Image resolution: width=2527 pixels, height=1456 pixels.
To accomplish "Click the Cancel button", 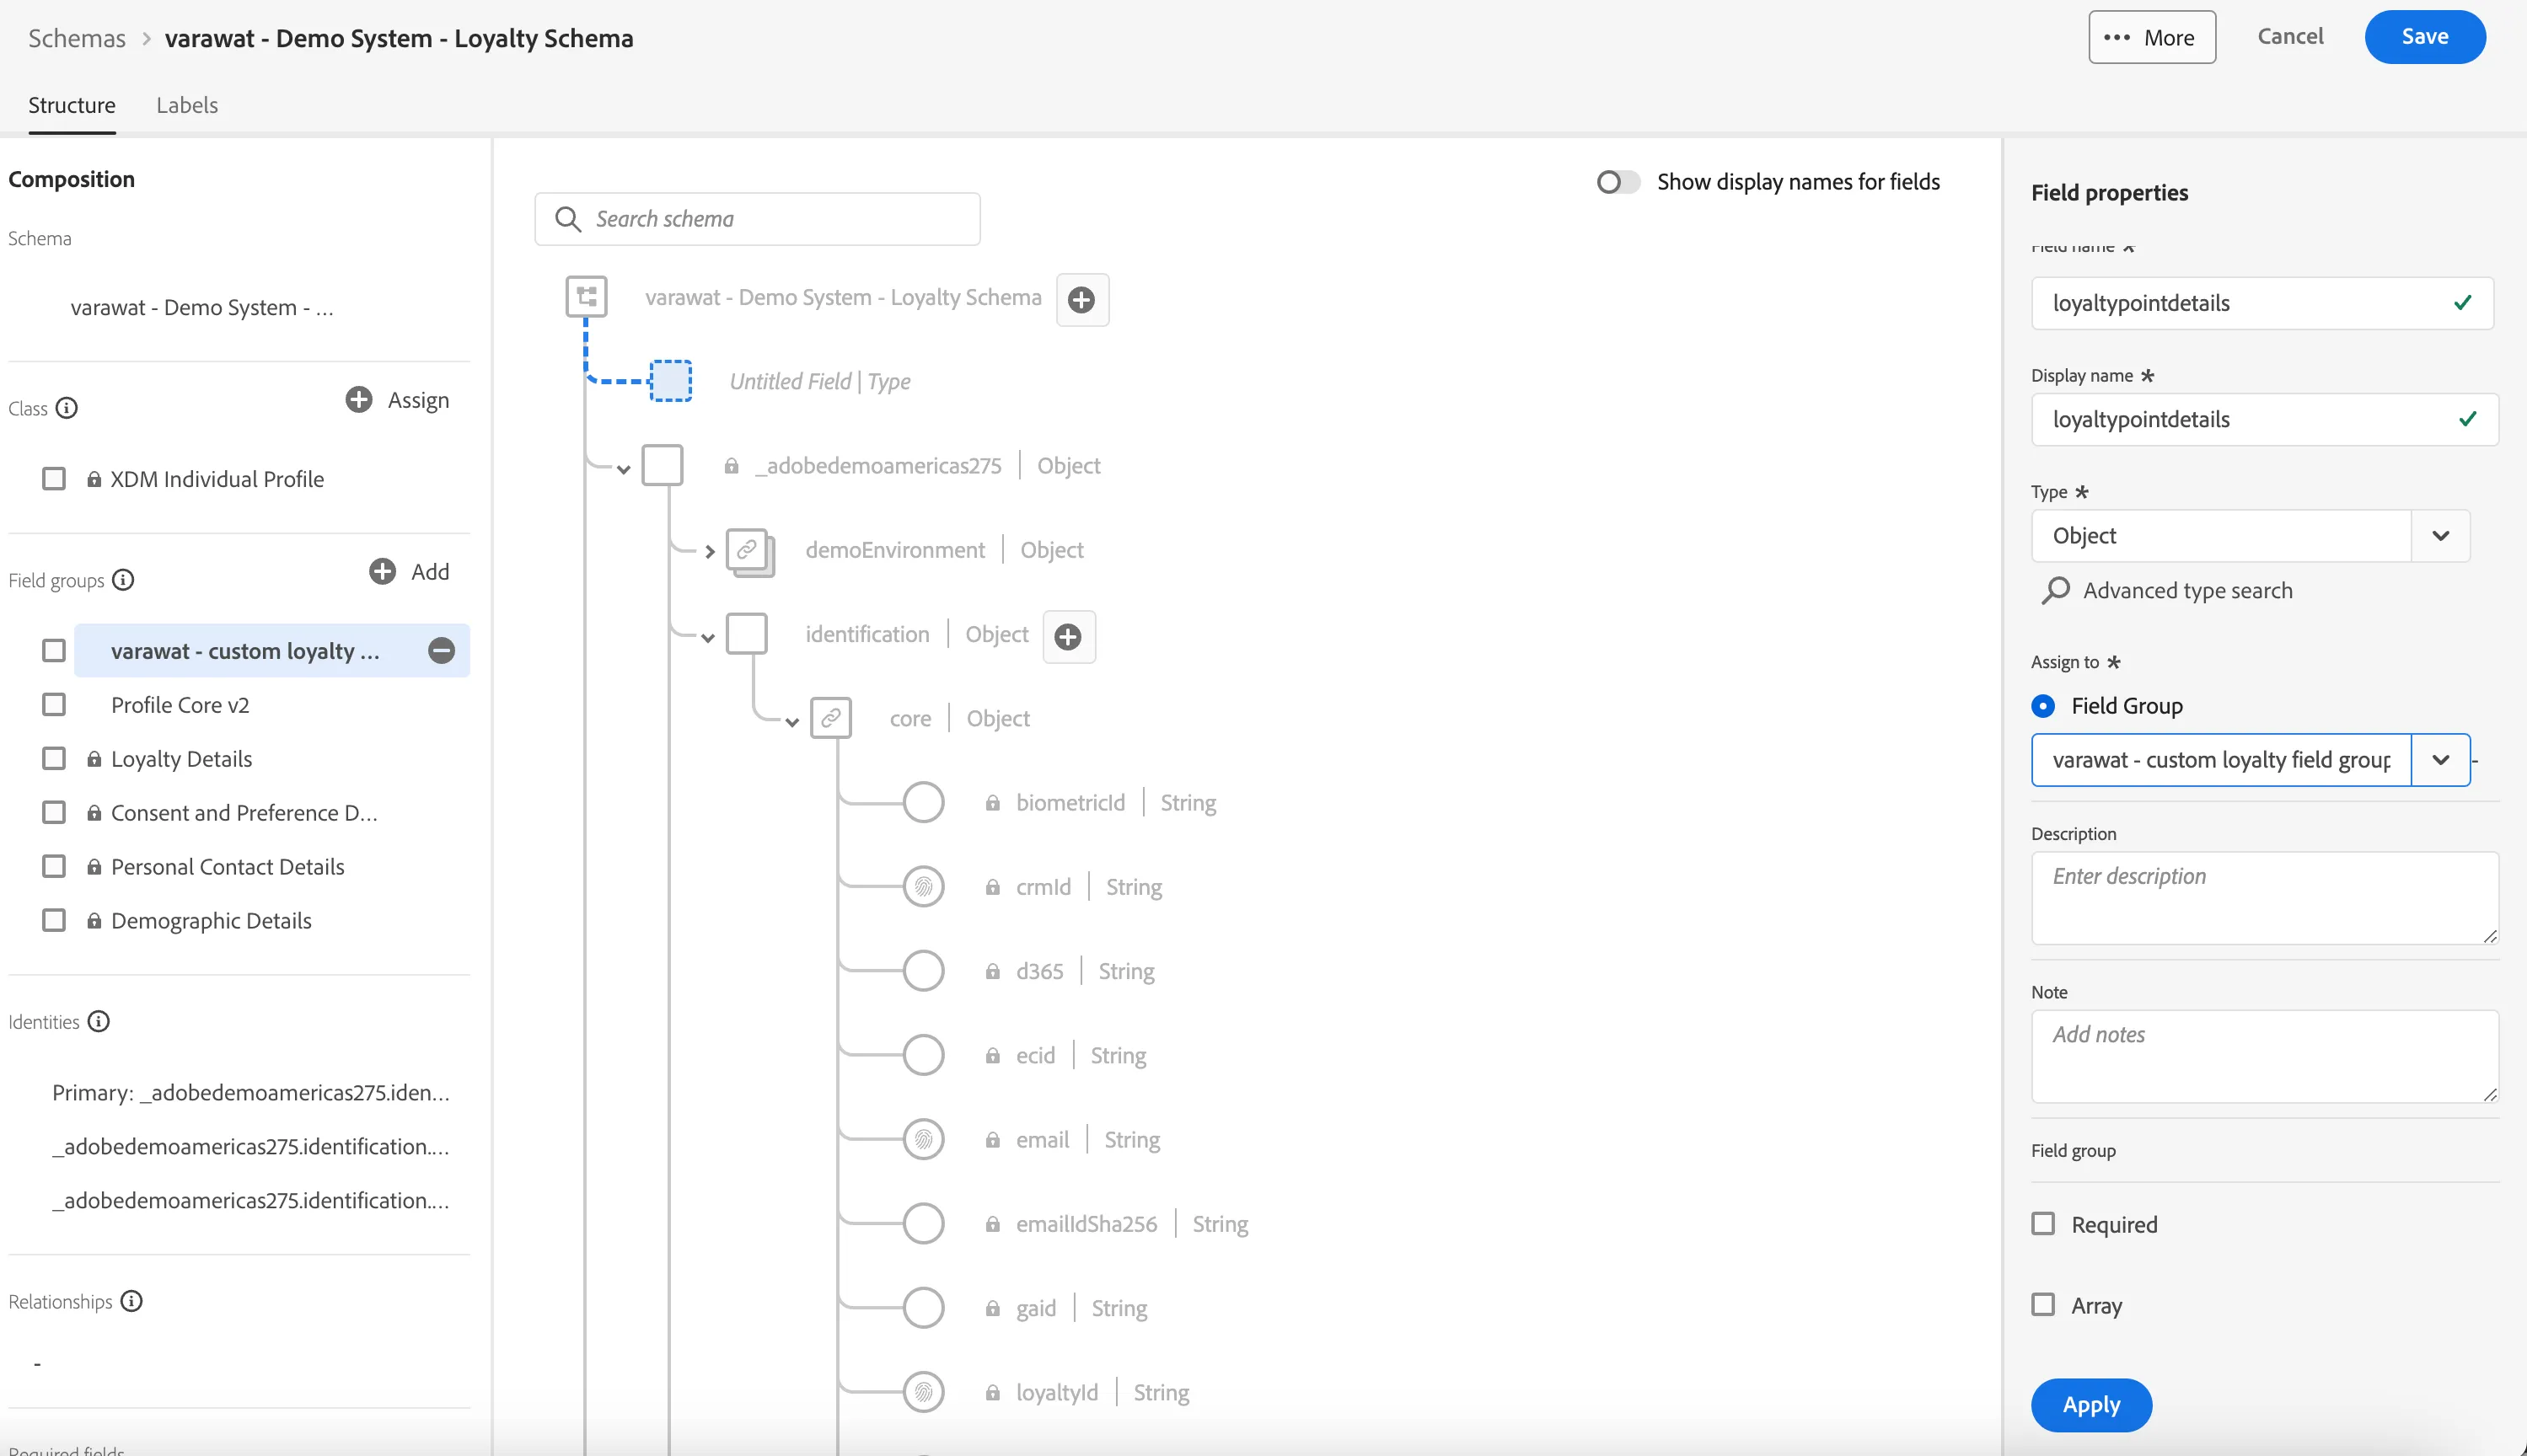I will click(x=2290, y=36).
